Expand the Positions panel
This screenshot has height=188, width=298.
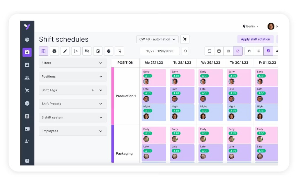click(73, 77)
